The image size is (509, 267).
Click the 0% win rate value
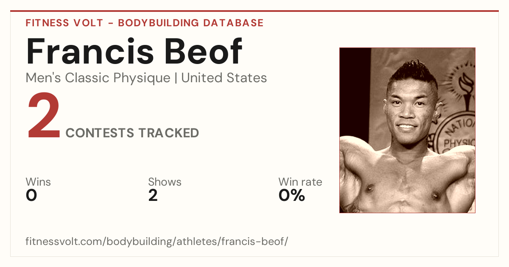pos(292,195)
